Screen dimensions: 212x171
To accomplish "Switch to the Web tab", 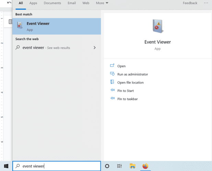I will point(86,3).
